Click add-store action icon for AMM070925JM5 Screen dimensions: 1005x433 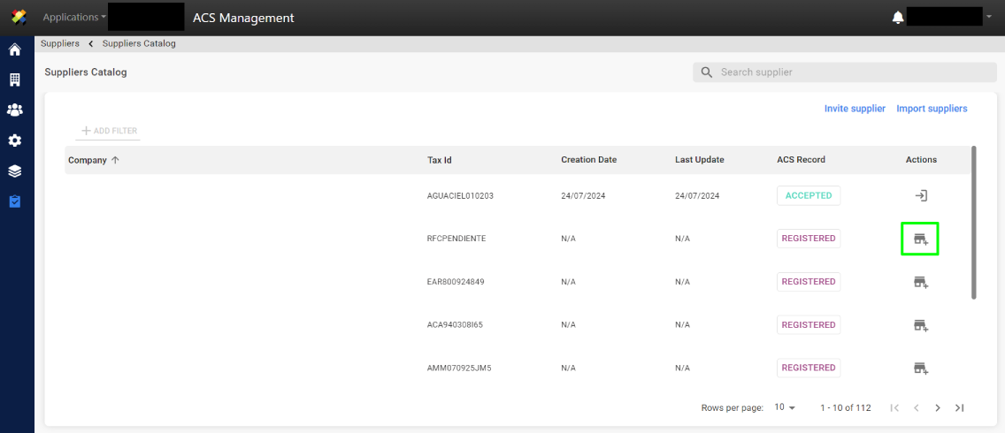pyautogui.click(x=921, y=368)
